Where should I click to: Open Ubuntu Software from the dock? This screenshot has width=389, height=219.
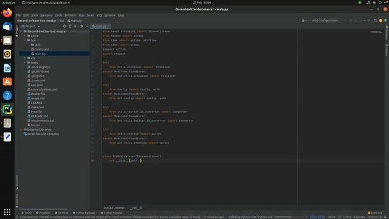(7, 82)
